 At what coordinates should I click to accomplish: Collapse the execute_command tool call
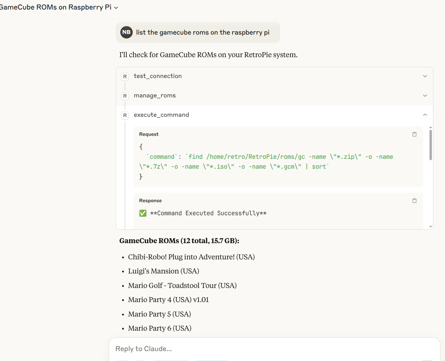(425, 115)
